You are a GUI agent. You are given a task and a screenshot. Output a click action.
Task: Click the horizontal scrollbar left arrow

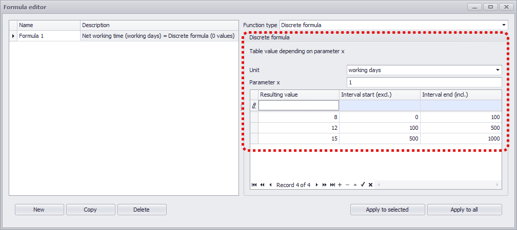pos(379,185)
